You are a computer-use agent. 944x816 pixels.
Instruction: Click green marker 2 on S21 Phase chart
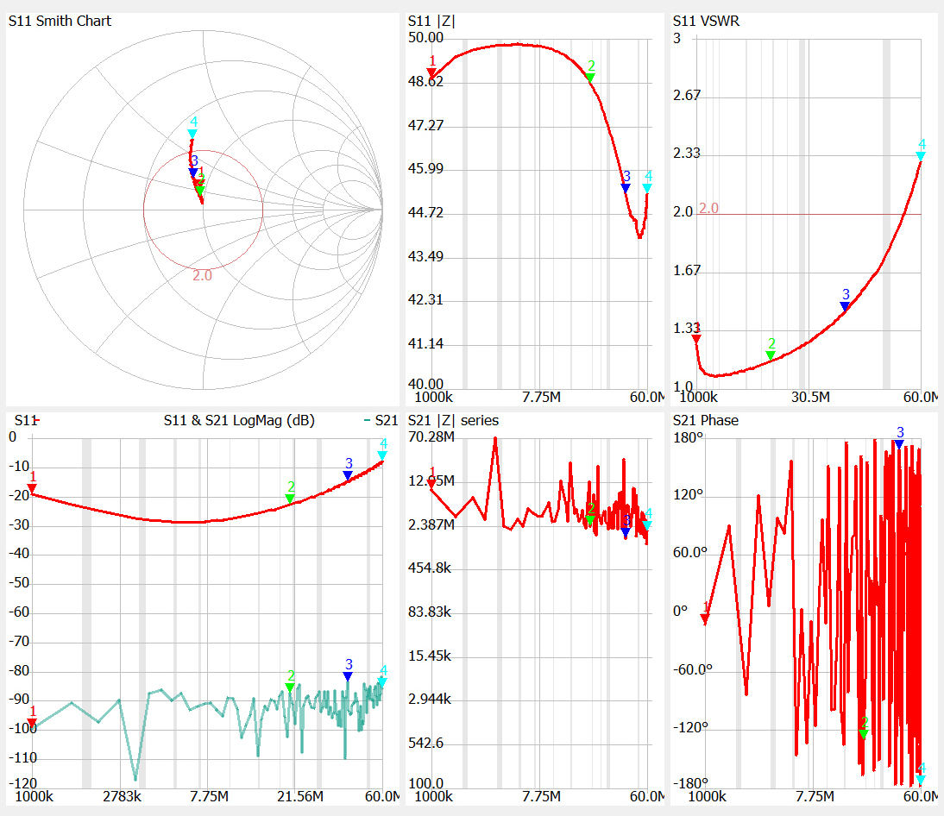tap(863, 734)
